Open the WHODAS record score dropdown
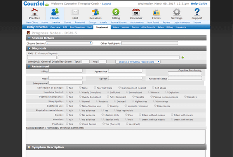This screenshot has height=157, width=233. pos(138,62)
